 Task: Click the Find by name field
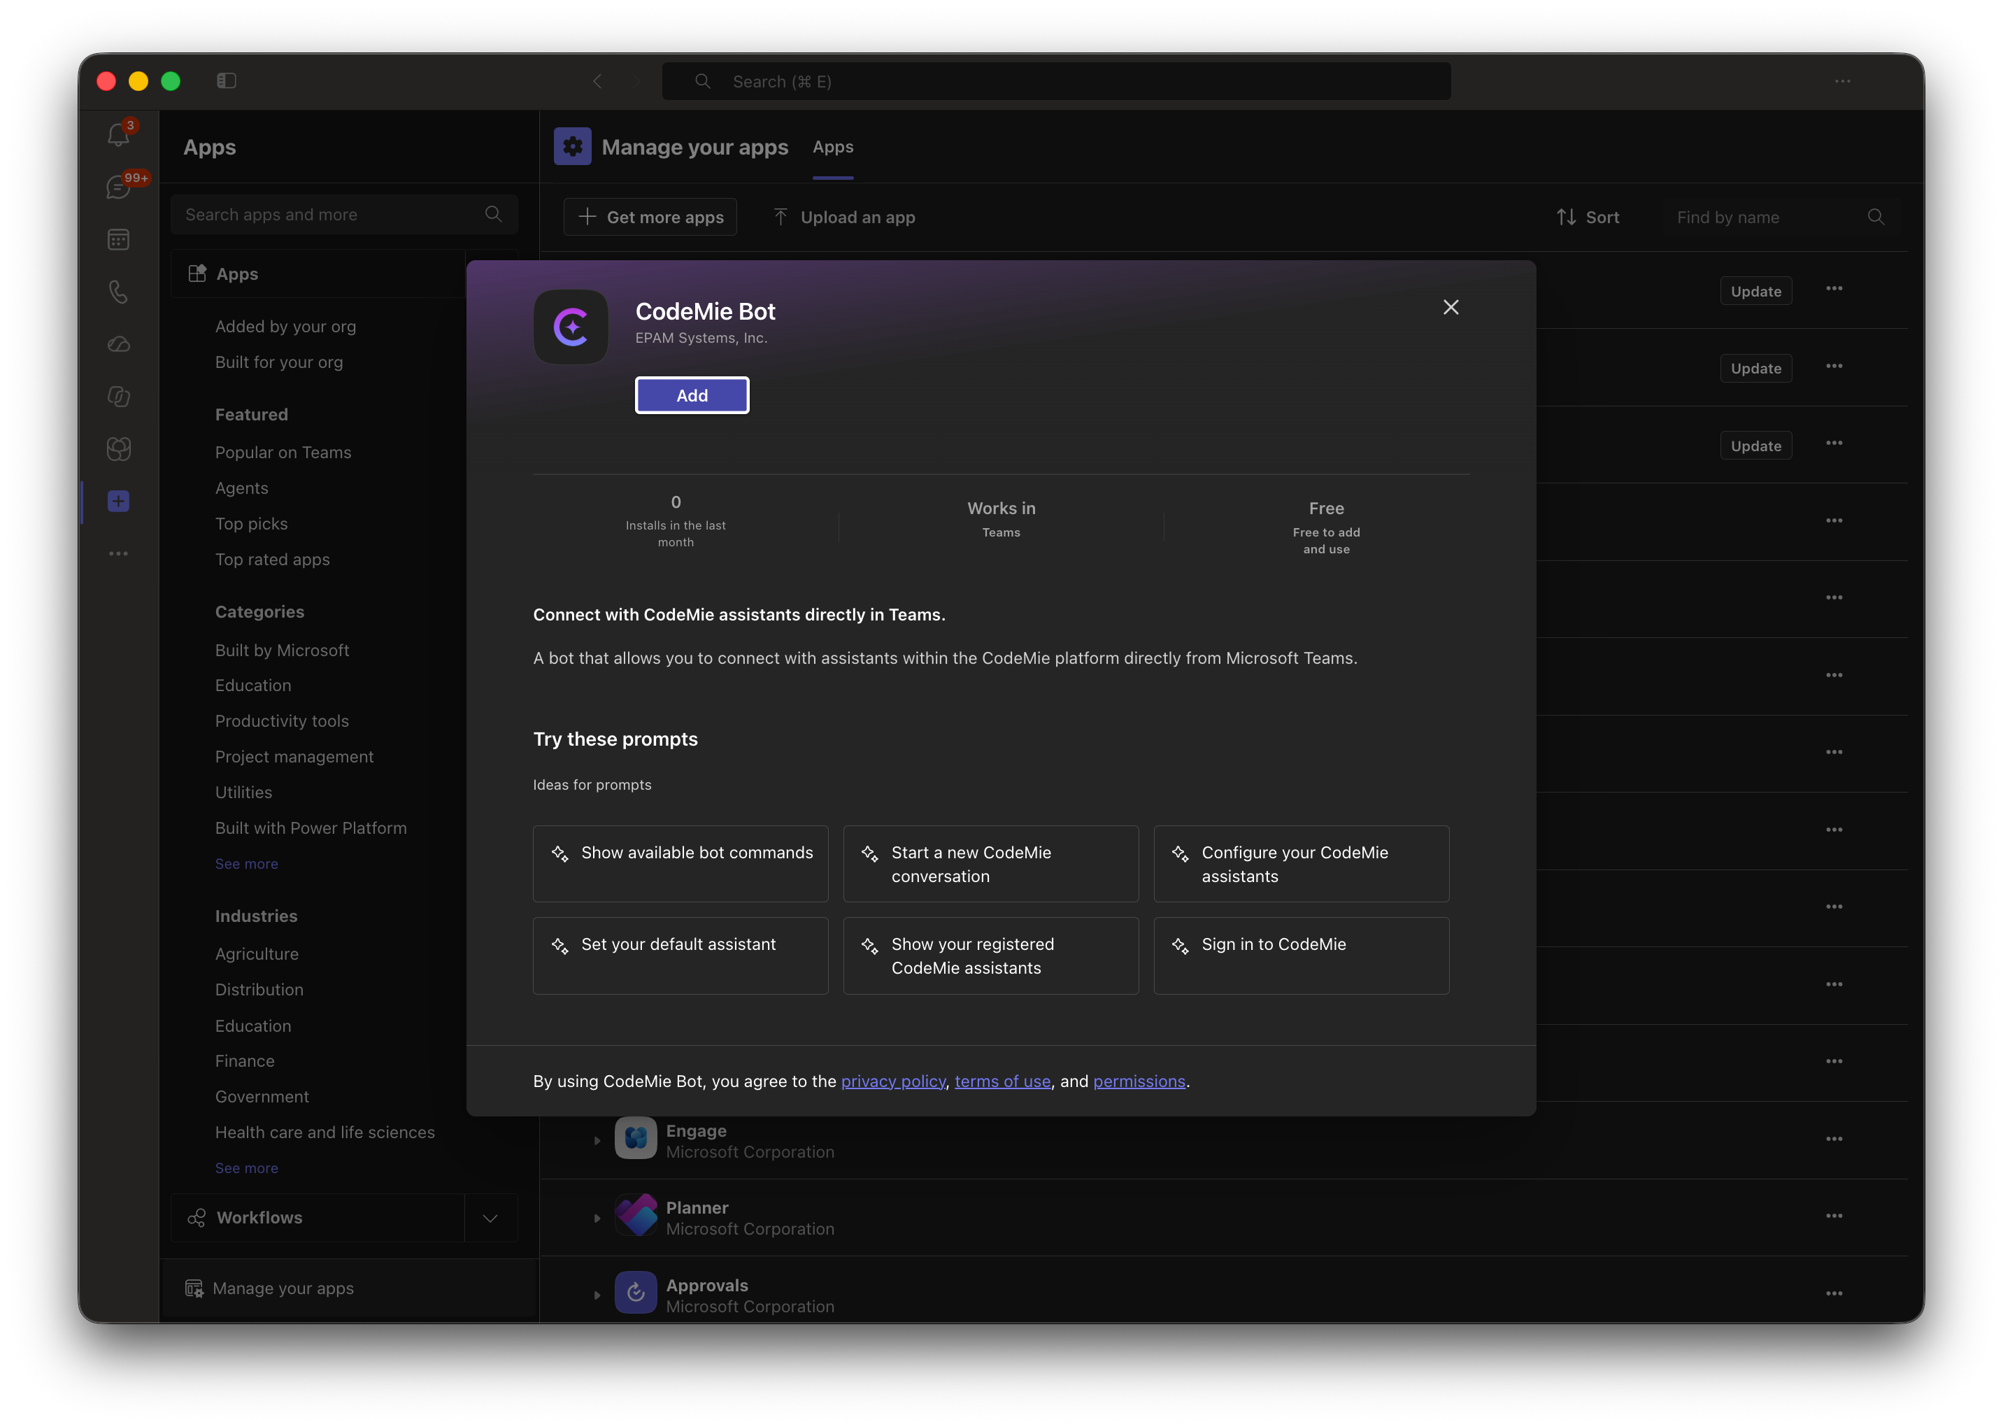tap(1780, 217)
